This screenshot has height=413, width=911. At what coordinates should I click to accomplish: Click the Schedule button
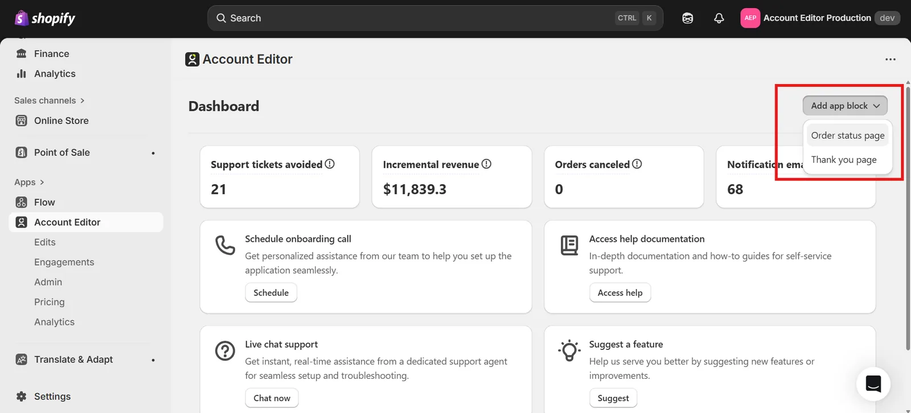(x=271, y=293)
